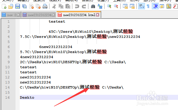Click the 'Deskto' text on line 16
This screenshot has height=110, width=178.
coord(27,97)
